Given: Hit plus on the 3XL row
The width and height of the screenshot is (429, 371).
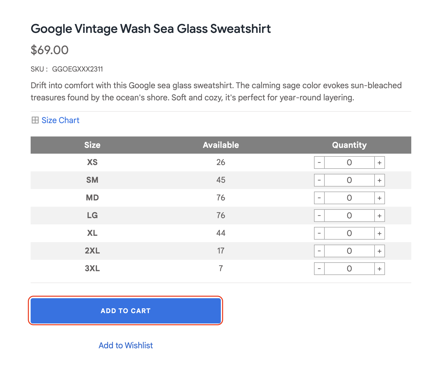Looking at the screenshot, I should [379, 269].
